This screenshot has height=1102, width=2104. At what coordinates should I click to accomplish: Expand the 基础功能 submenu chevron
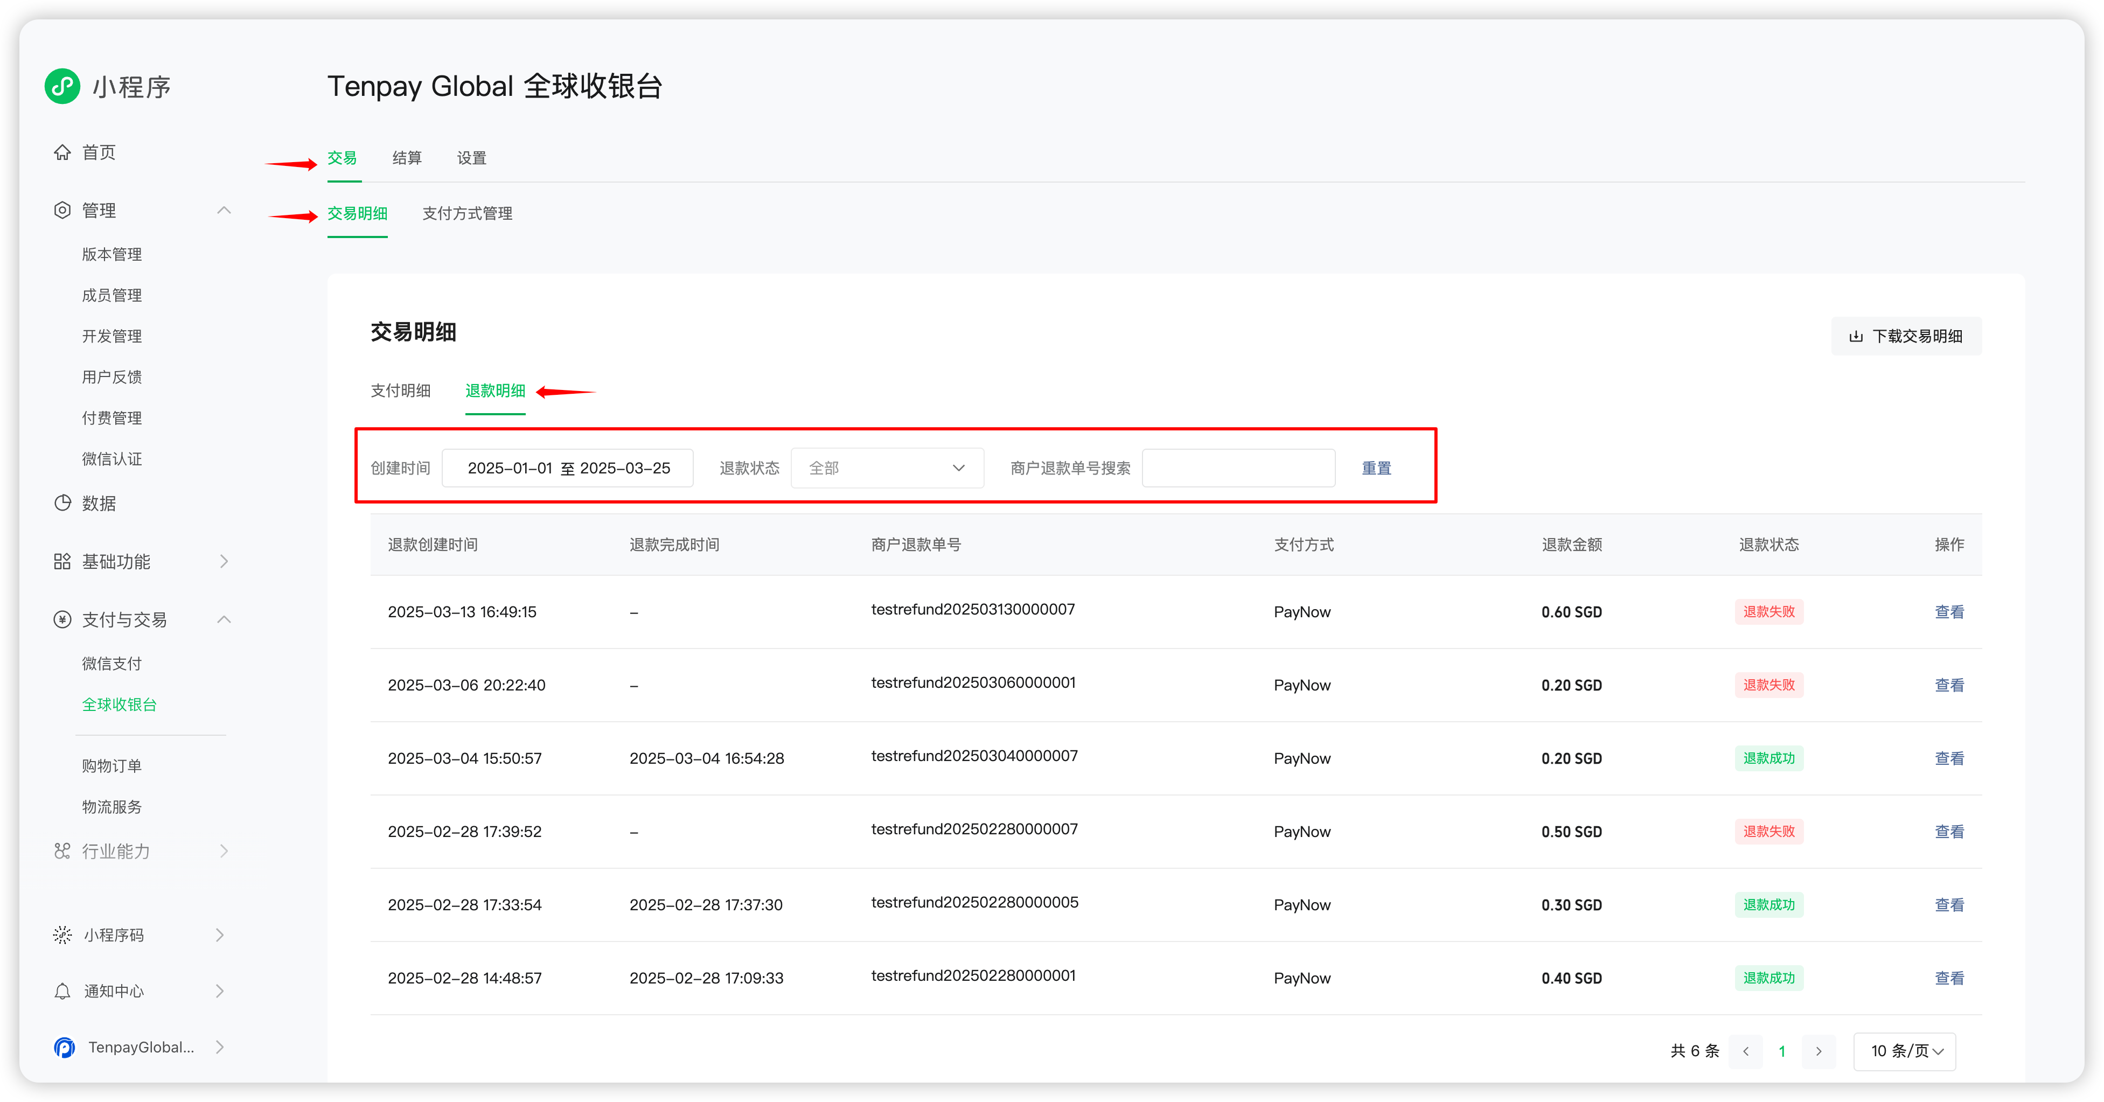[224, 561]
